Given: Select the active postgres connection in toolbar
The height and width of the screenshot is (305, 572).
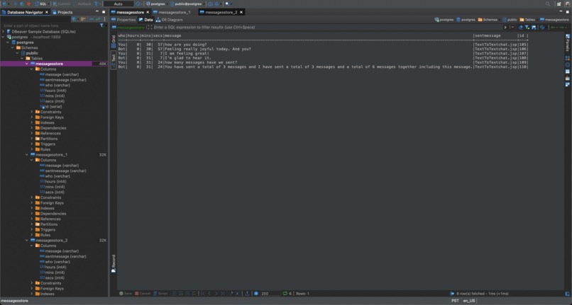Looking at the screenshot, I should 155,4.
